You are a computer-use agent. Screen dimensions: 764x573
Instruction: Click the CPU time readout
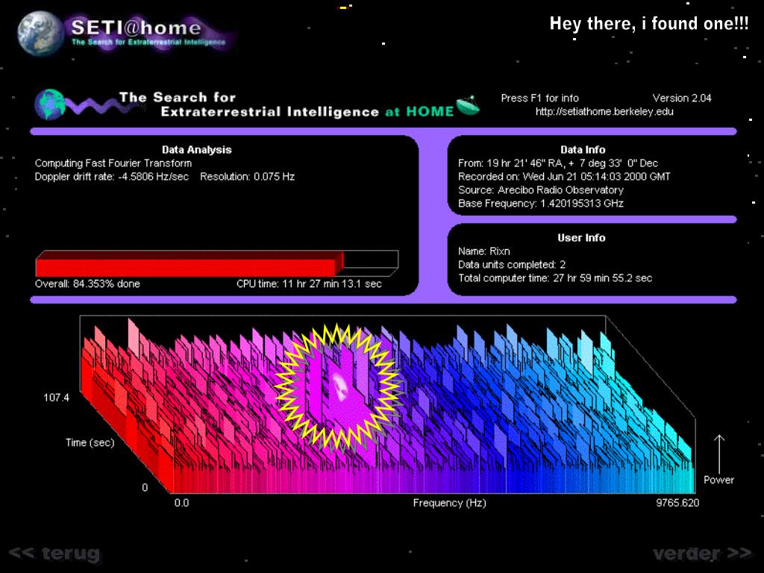pos(309,284)
